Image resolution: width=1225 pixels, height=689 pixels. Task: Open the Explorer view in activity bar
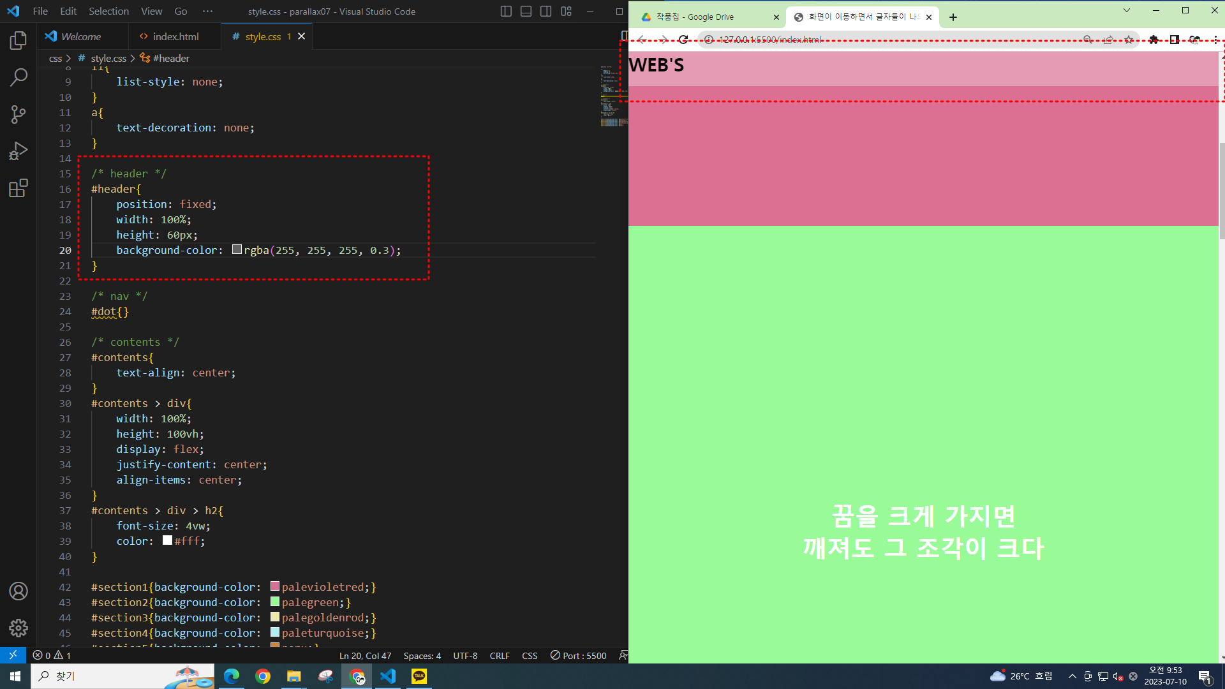click(19, 41)
